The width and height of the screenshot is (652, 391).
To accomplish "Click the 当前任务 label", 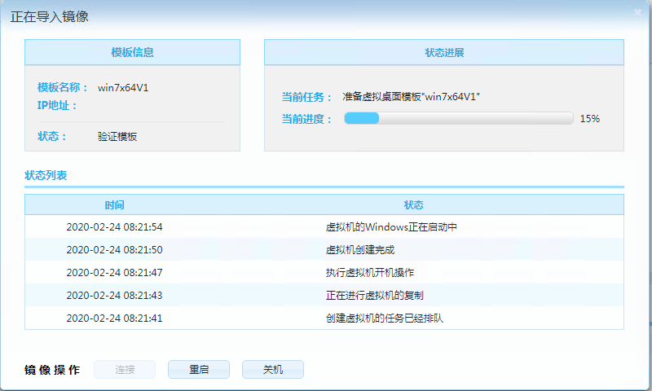I will (x=307, y=97).
